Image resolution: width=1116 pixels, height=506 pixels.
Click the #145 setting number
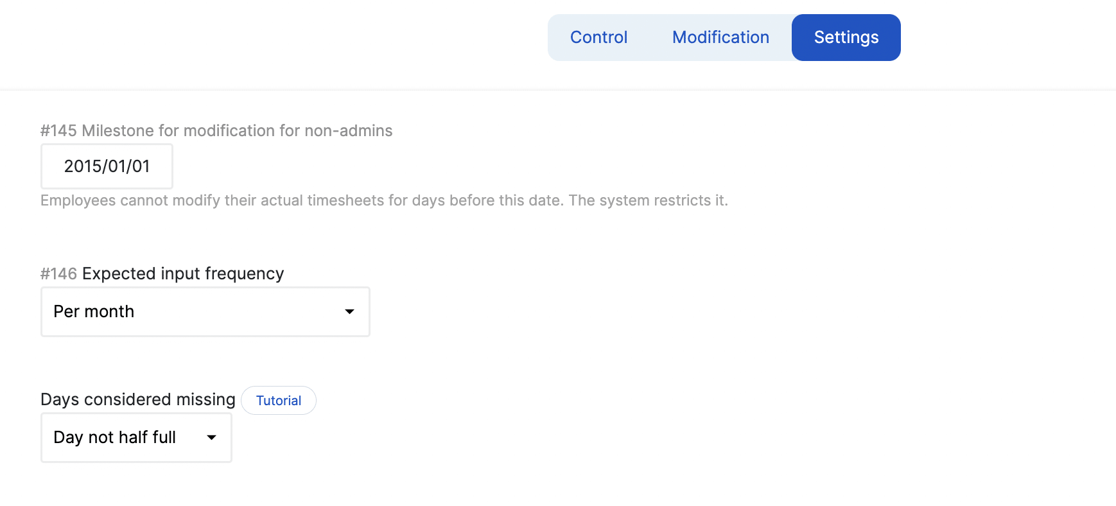tap(58, 130)
